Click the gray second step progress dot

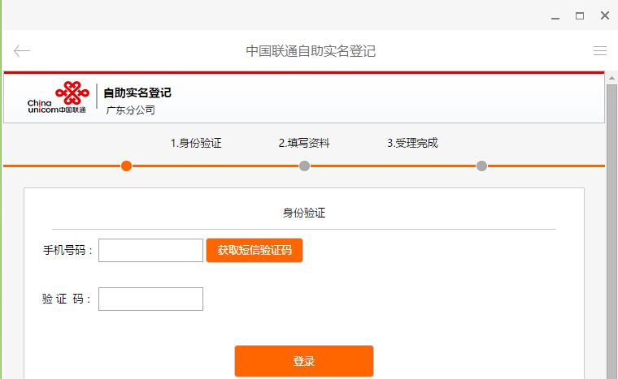(x=304, y=166)
